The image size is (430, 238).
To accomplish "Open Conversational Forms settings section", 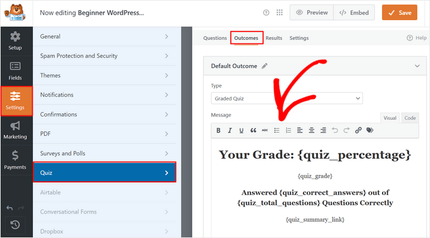I will pos(104,212).
